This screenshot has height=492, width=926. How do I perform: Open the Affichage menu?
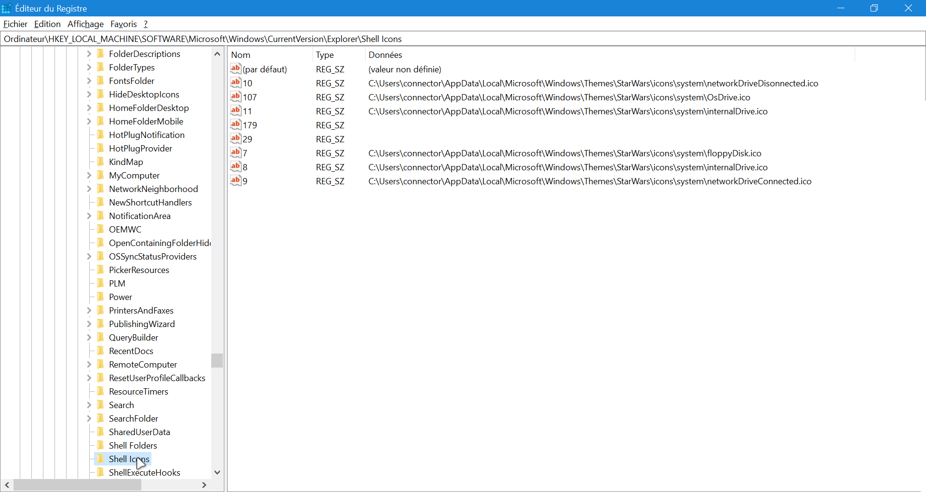(85, 24)
